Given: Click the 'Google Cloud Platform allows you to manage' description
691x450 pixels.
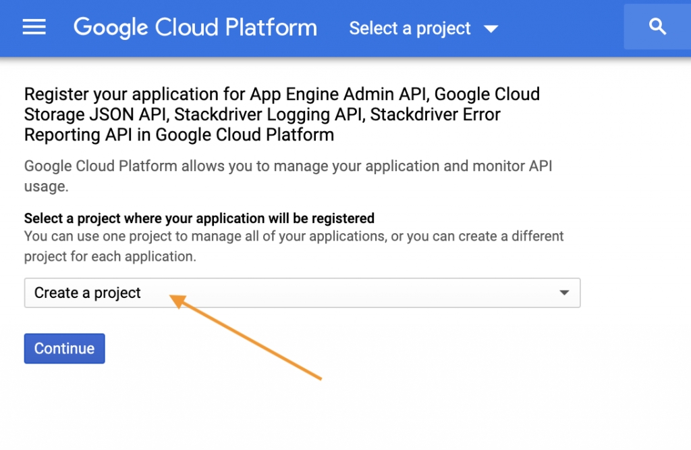Looking at the screenshot, I should [x=288, y=176].
